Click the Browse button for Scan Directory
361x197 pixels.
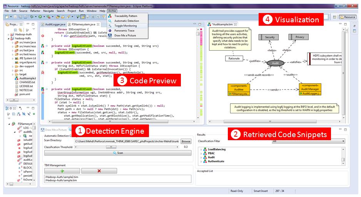pos(186,141)
